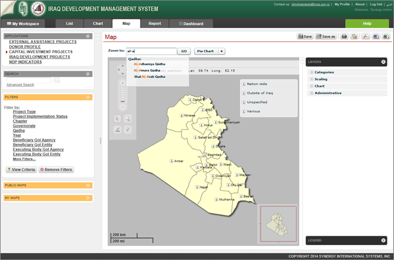The height and width of the screenshot is (260, 394).
Task: Hide the left sidebar with collapse arrow
Action: click(x=98, y=37)
